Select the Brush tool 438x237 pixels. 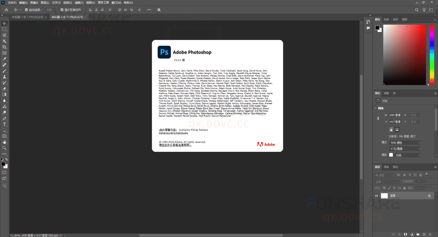(4, 71)
